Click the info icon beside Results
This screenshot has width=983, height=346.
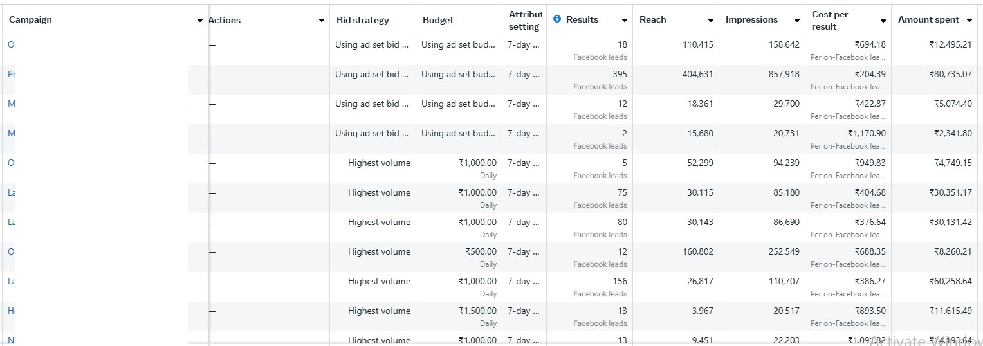pyautogui.click(x=557, y=19)
